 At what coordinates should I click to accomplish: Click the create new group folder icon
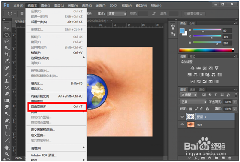216,158
